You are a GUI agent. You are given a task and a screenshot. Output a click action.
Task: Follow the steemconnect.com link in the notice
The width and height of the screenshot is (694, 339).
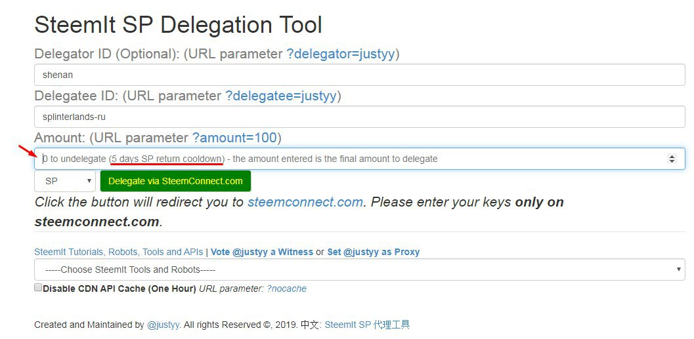pos(305,203)
